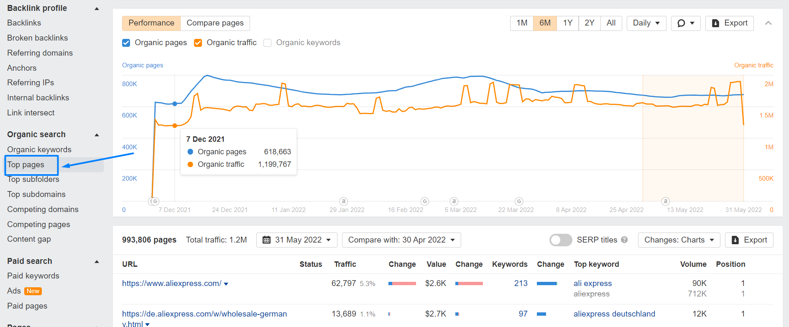Open the de.aliexpress.com wholesale-german link
This screenshot has height=327, width=789.
[x=204, y=319]
